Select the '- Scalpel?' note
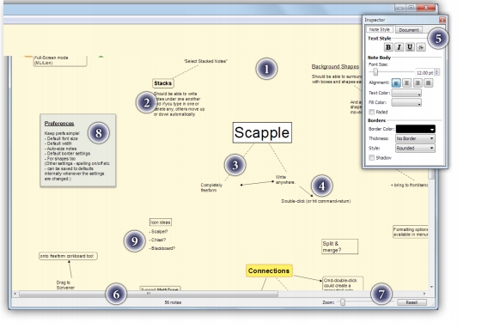 (158, 232)
